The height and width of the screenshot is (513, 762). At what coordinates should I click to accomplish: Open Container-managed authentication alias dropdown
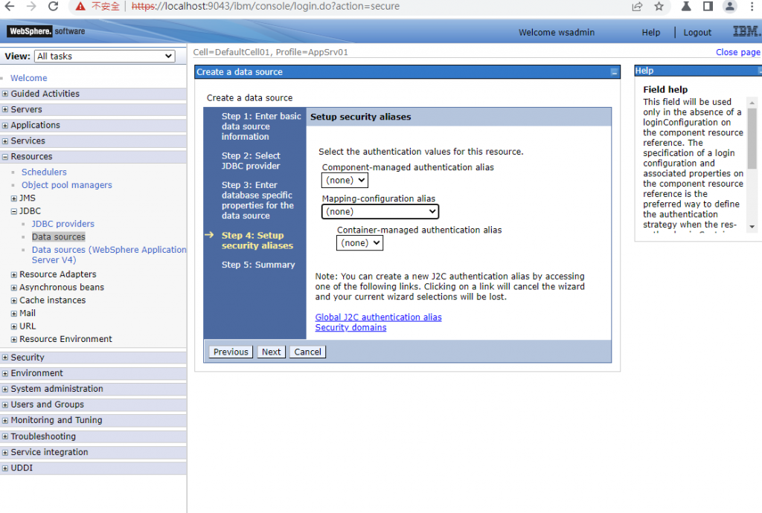(x=359, y=243)
